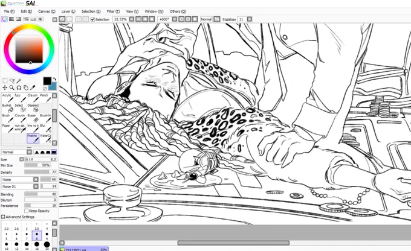
Task: Open the Layer menu
Action: [68, 11]
